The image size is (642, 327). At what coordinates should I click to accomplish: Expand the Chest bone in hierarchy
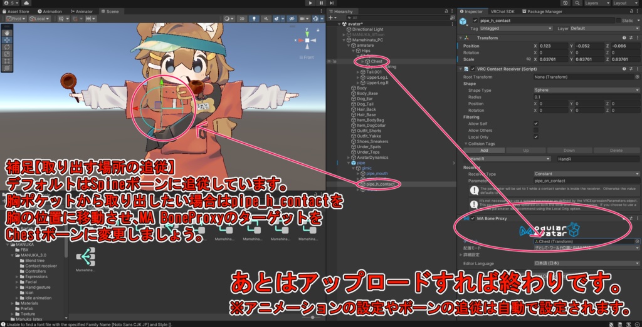362,61
